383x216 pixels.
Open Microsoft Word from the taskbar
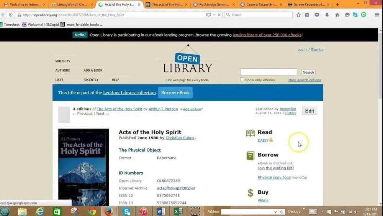click(161, 211)
